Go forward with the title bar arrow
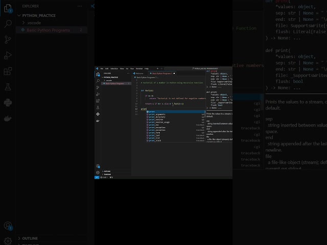This screenshot has height=245, width=327. (x=161, y=68)
